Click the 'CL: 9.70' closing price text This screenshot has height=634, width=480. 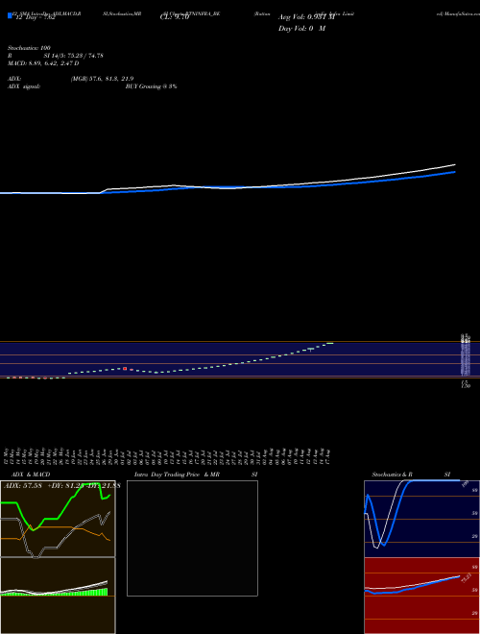pos(175,17)
